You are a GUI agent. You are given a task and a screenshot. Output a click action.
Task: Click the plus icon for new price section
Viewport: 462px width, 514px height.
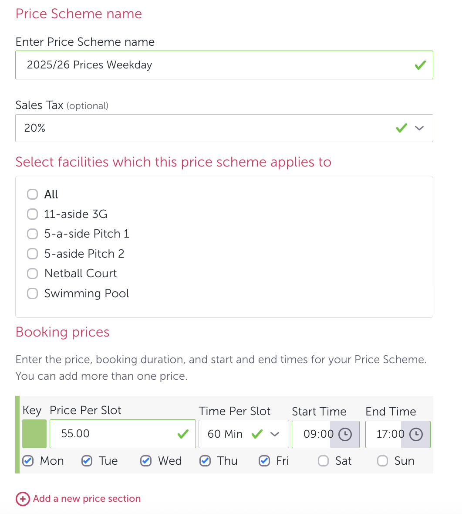[23, 499]
